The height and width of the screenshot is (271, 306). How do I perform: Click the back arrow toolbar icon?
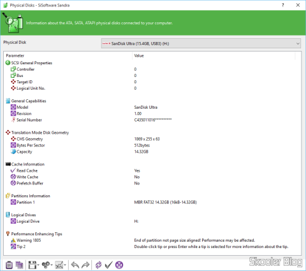click(75, 265)
